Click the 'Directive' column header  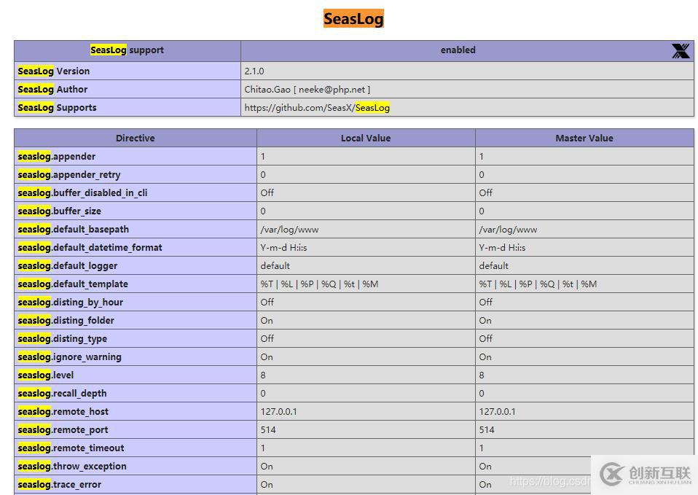point(136,138)
